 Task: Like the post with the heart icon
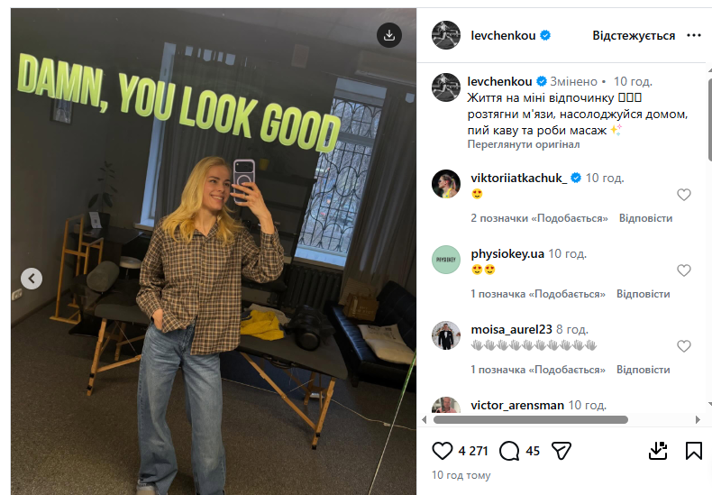coord(443,450)
